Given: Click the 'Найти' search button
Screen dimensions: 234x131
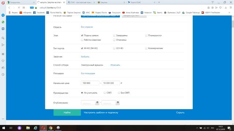Looking at the screenshot, I should click(x=67, y=112).
